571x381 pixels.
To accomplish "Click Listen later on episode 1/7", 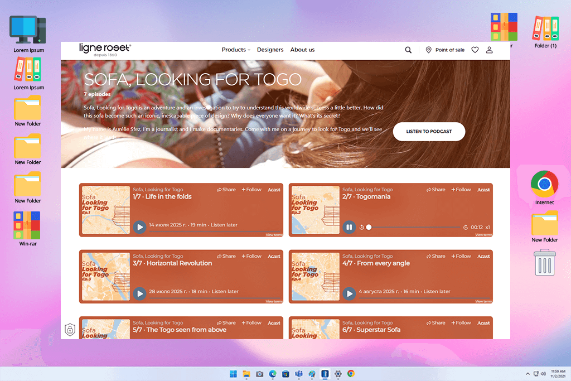I will coord(224,225).
